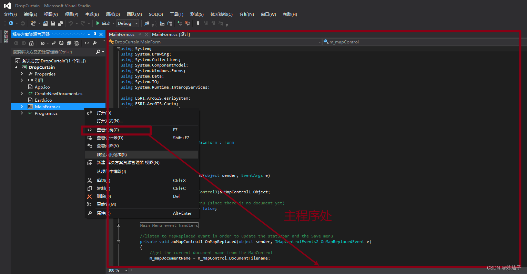Open the 数据源 side tab
This screenshot has height=274, width=527.
tap(6, 37)
